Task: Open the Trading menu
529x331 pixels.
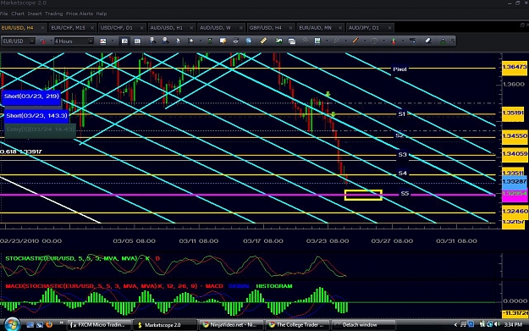Action: (54, 14)
